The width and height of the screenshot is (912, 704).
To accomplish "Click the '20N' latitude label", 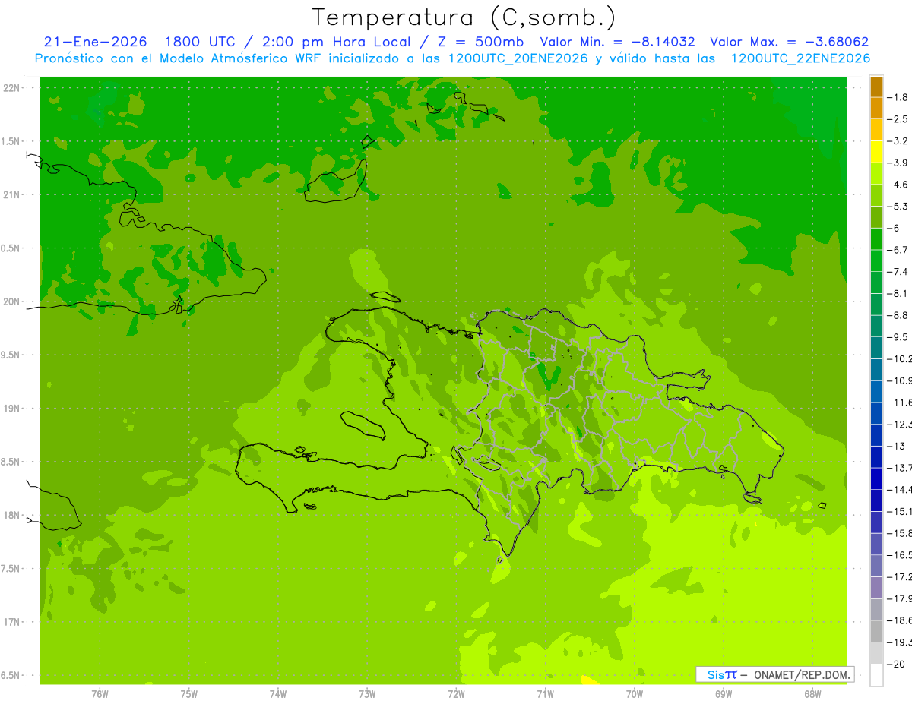I will tap(12, 301).
